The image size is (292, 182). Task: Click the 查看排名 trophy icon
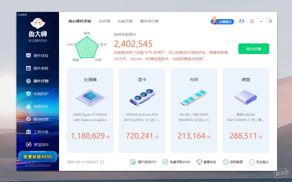click(199, 162)
